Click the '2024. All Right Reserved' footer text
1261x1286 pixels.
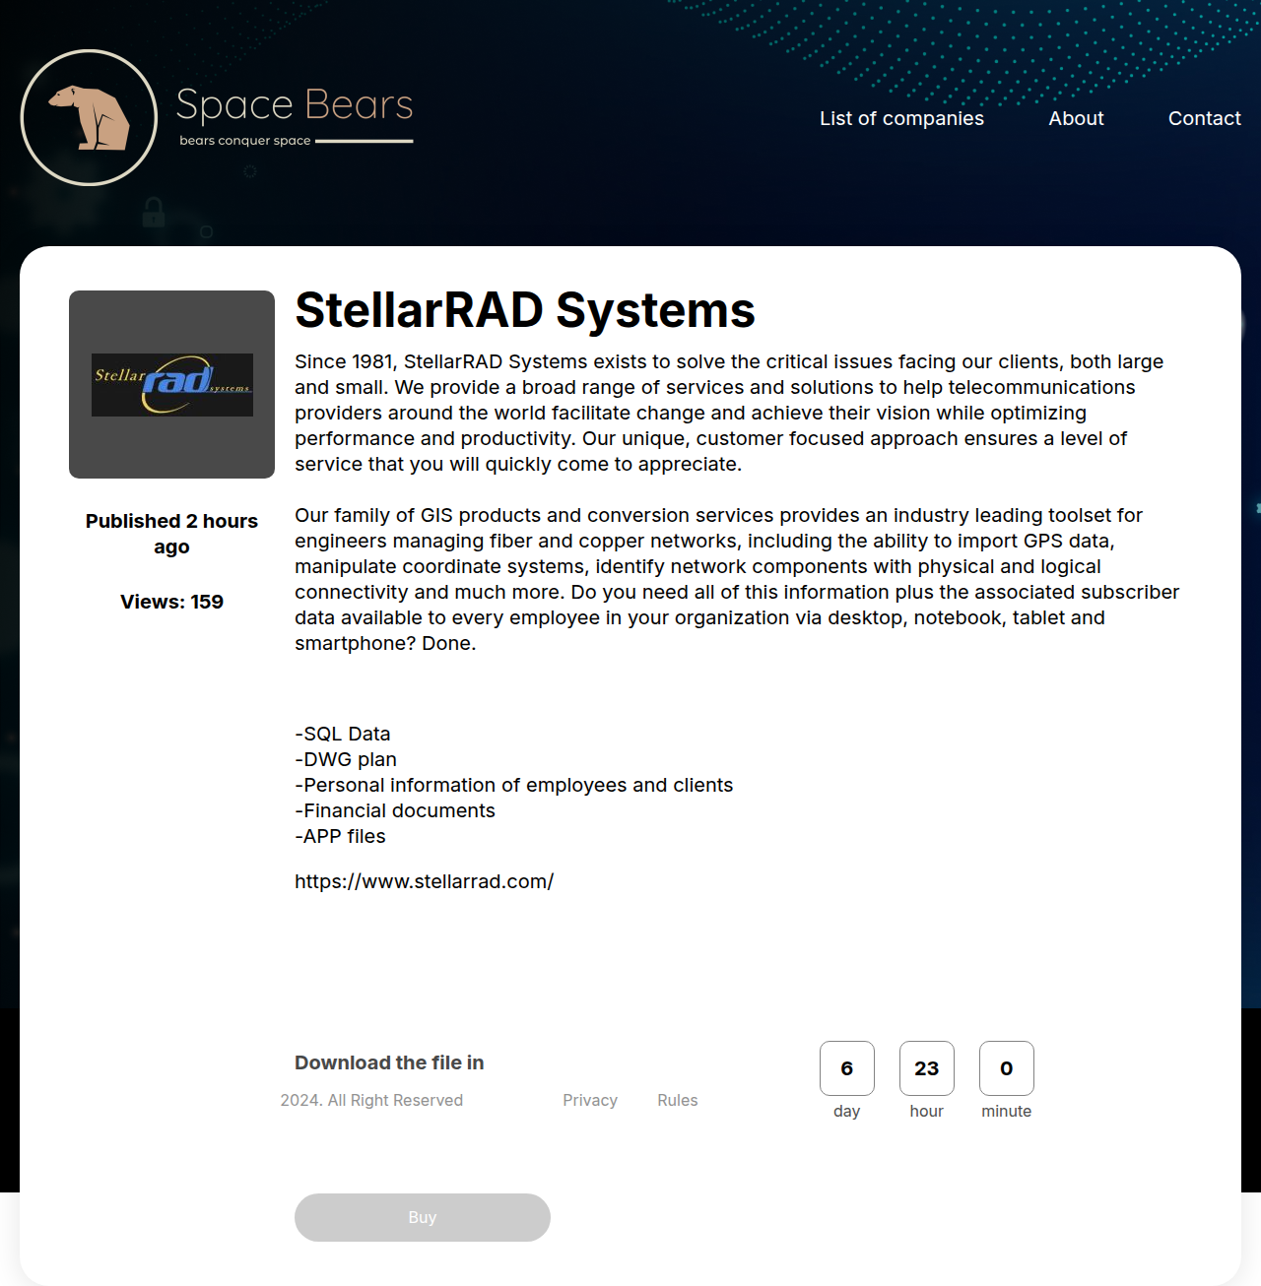click(371, 1100)
